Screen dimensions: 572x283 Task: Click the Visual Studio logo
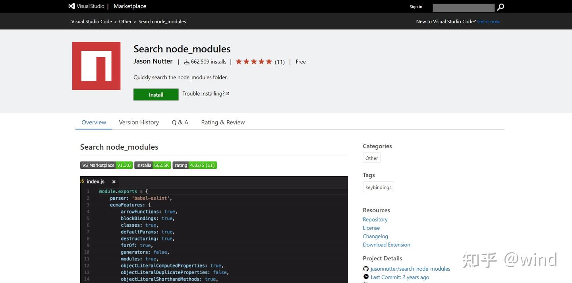click(71, 6)
